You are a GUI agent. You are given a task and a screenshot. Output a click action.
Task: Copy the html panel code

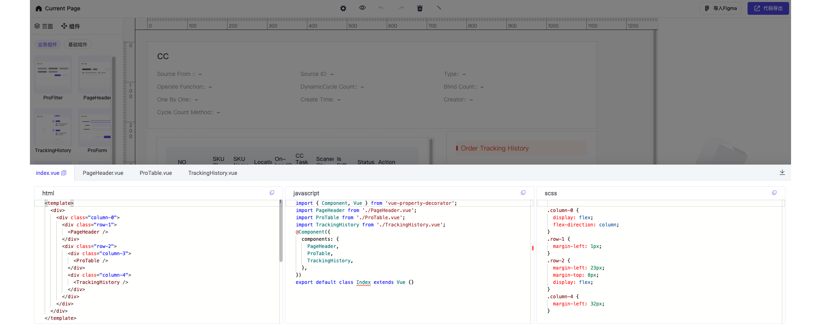pos(272,193)
